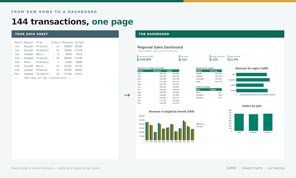Select the Jan Dammam Premium row

click(x=48, y=58)
